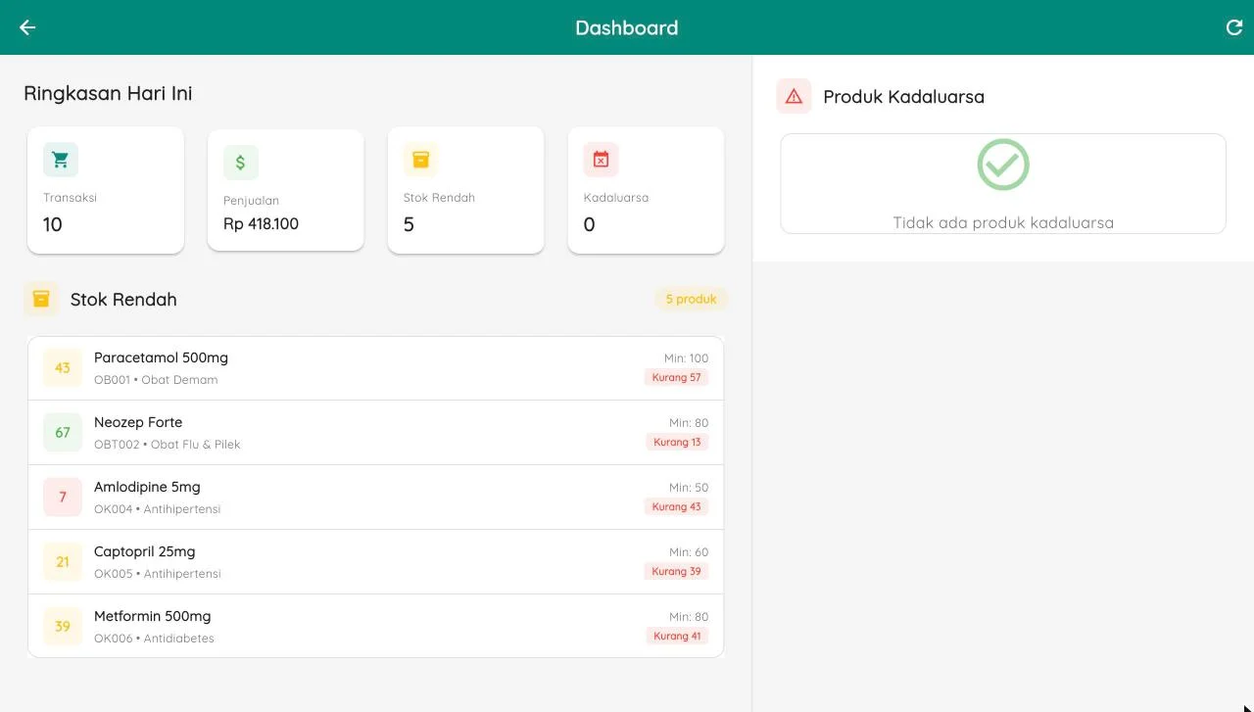This screenshot has height=712, width=1254.
Task: Click the box icon beside Stok Rendah heading
Action: pyautogui.click(x=41, y=300)
